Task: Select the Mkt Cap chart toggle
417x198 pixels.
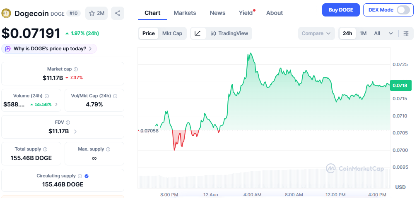Action: pyautogui.click(x=172, y=33)
